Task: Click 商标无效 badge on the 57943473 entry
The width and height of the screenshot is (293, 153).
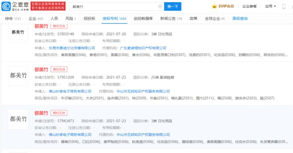Action: (x=59, y=113)
